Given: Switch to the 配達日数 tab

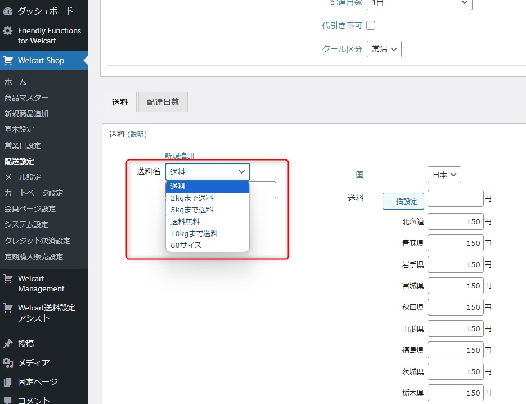Looking at the screenshot, I should pos(163,102).
